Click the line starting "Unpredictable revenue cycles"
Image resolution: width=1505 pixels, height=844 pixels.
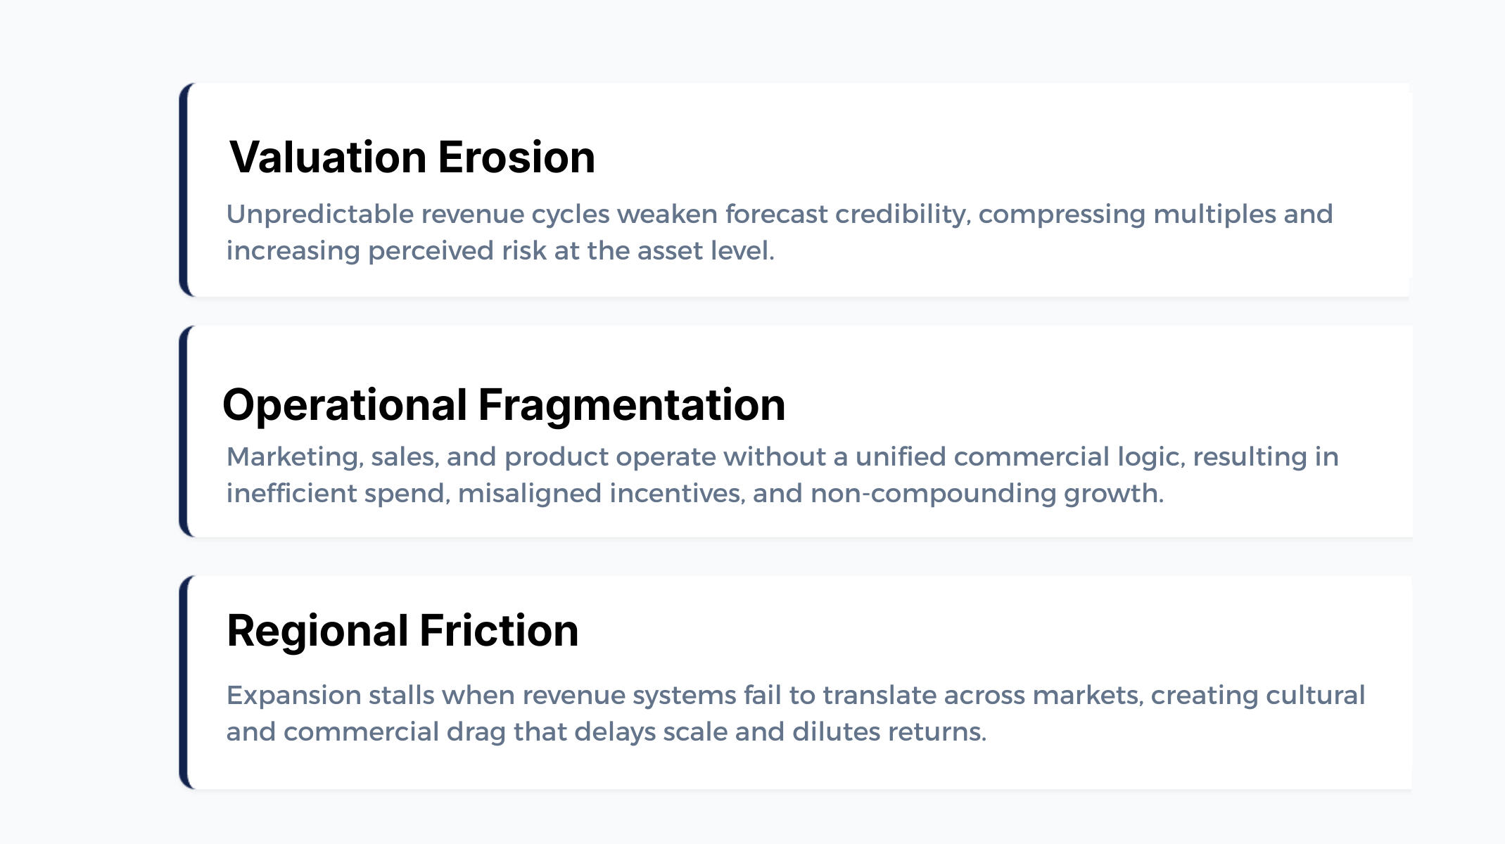[x=779, y=215]
